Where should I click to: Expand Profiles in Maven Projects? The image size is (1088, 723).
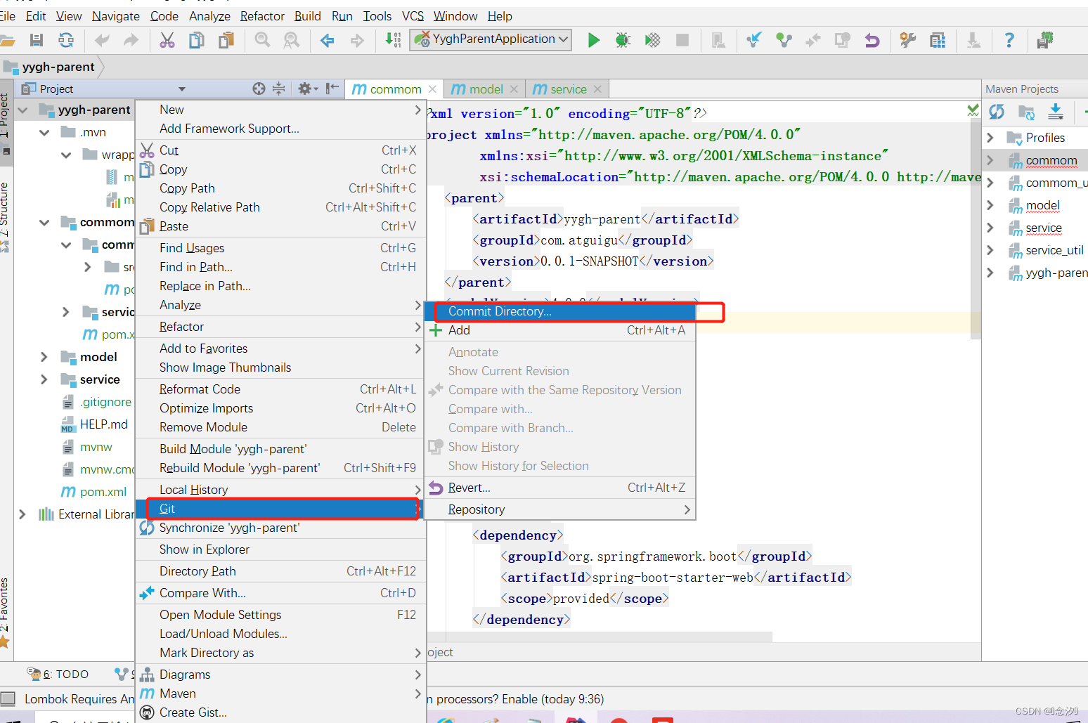pyautogui.click(x=990, y=138)
